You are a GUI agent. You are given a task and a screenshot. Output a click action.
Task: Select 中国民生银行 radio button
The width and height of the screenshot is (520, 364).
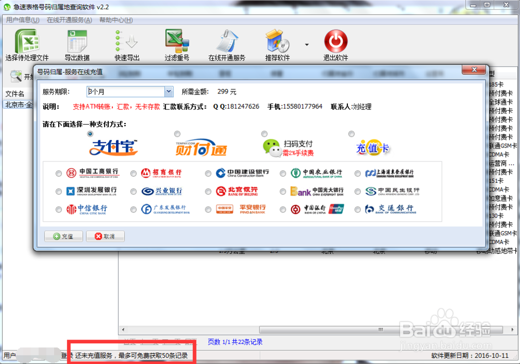(x=358, y=192)
